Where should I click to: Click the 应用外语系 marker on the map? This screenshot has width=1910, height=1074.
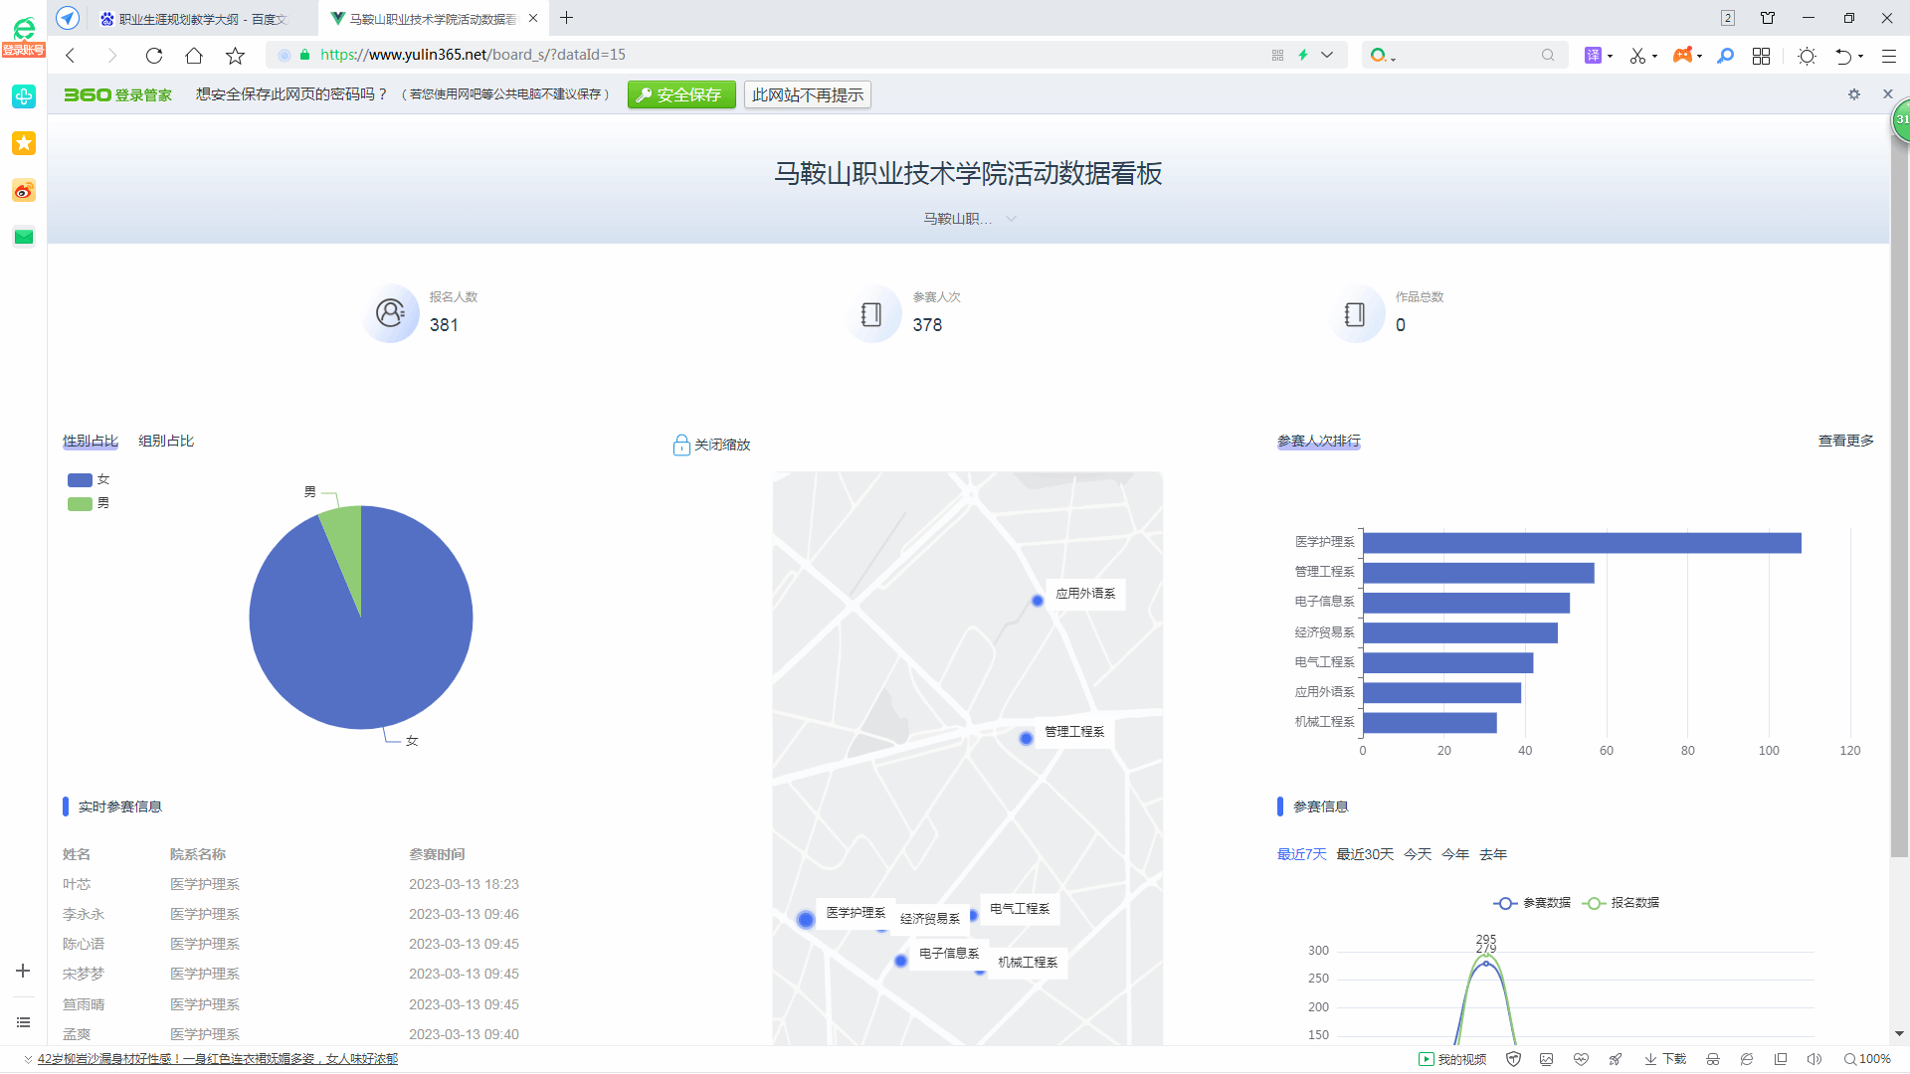point(1038,601)
